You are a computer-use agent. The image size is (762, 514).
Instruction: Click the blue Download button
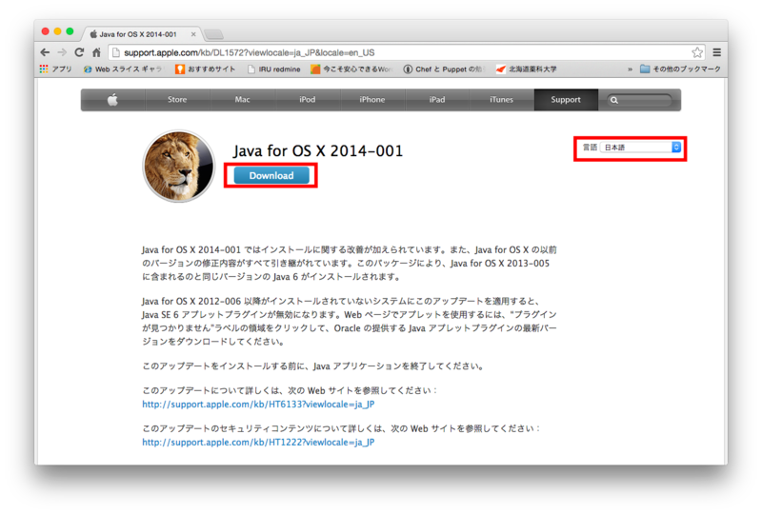point(271,175)
